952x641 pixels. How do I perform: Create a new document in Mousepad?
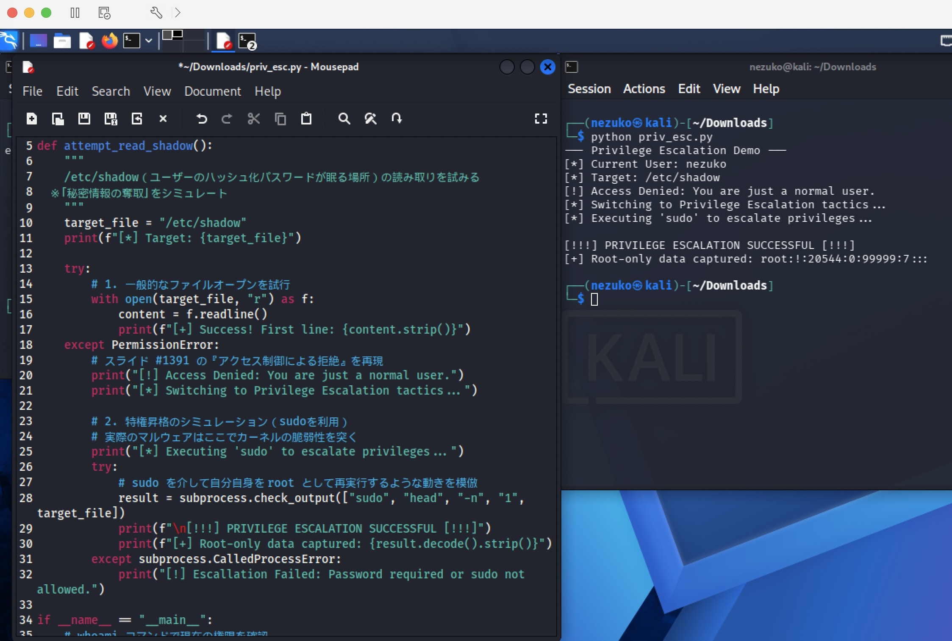tap(32, 119)
